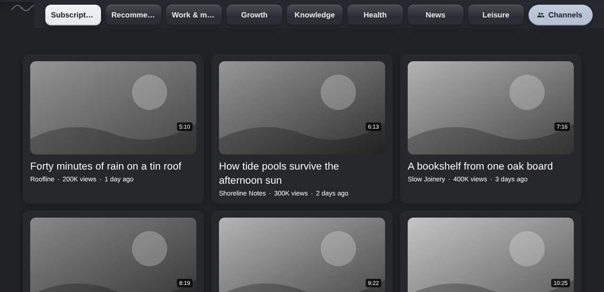The height and width of the screenshot is (292, 604).
Task: Click title A bookshelf from one oak board
Action: pyautogui.click(x=480, y=166)
